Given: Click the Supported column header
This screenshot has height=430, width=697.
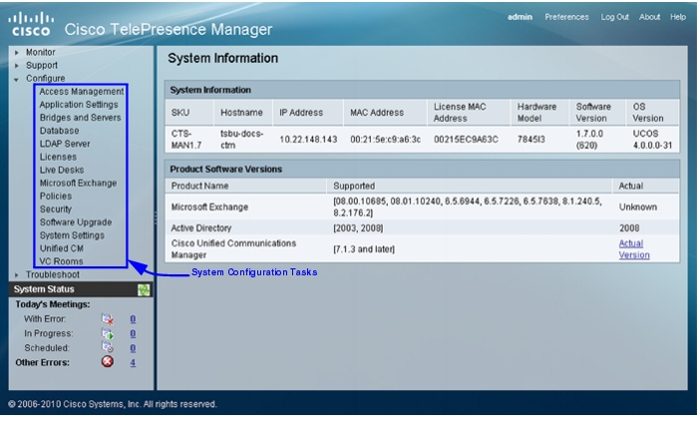Looking at the screenshot, I should pyautogui.click(x=470, y=186).
